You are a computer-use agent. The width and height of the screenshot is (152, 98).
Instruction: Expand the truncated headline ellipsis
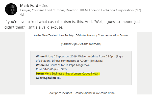coord(143,10)
